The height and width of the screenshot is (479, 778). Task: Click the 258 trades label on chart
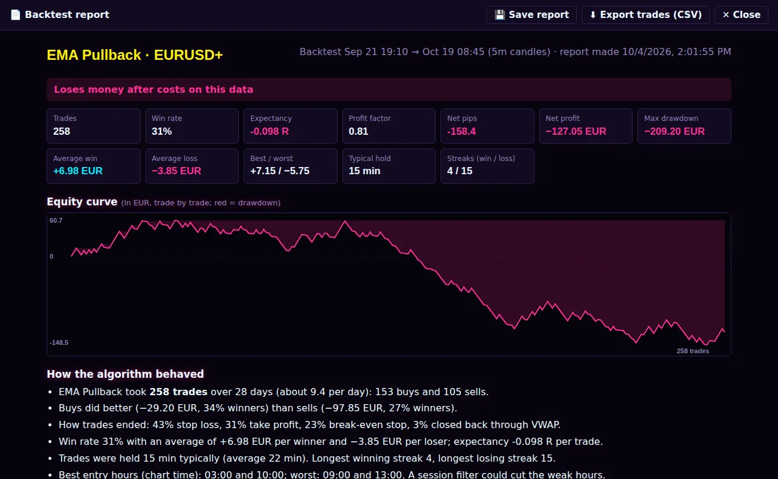click(693, 351)
